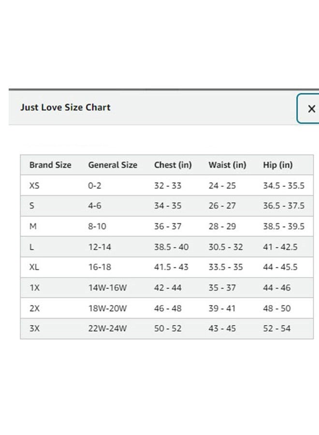The height and width of the screenshot is (435, 319).
Task: Select the 2X brand size cell
Action: (x=34, y=308)
